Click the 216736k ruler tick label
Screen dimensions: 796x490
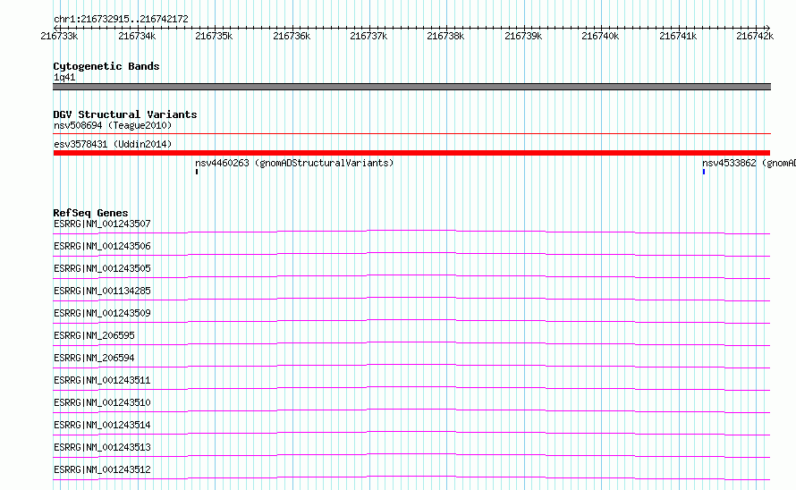coord(292,36)
